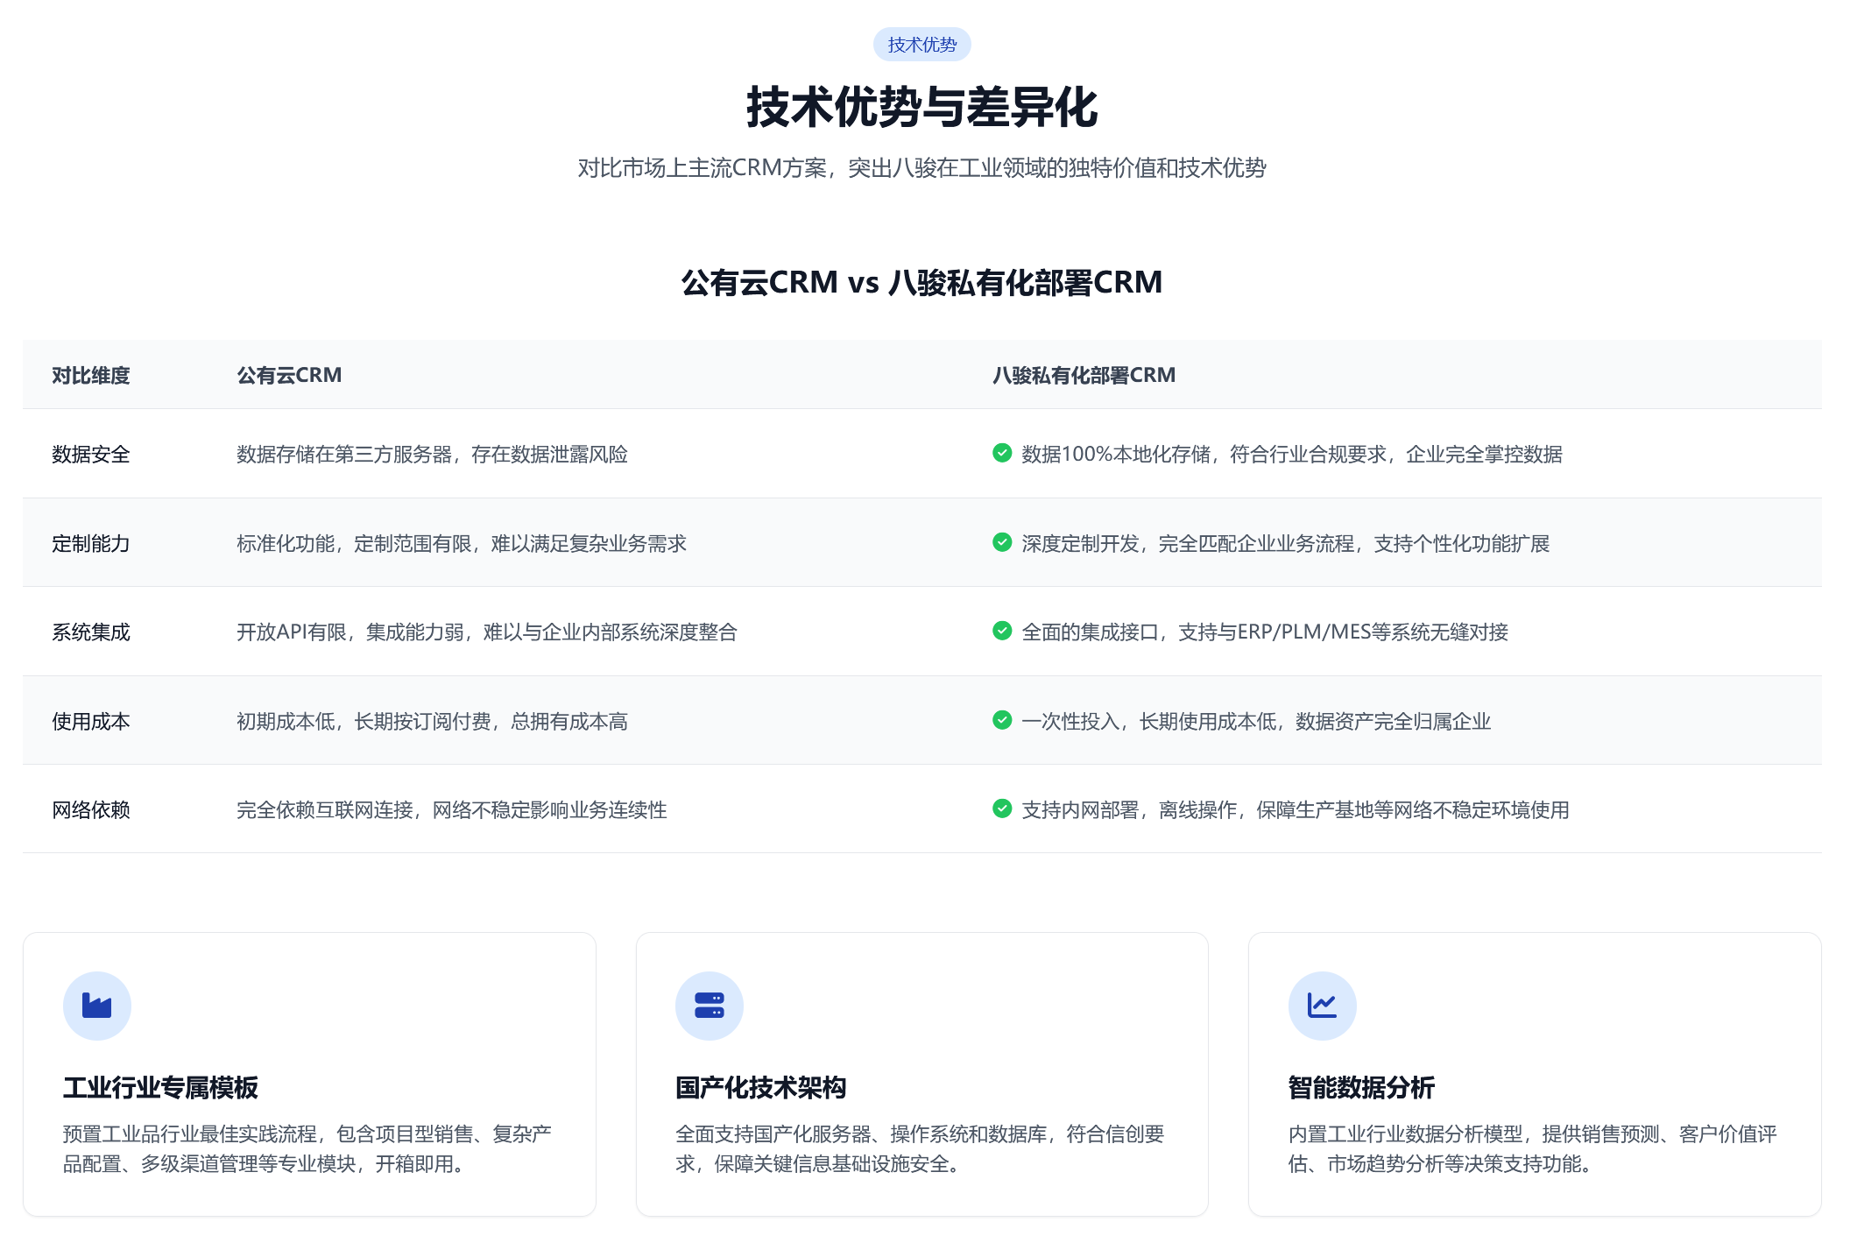Select the 公有云CRM column header
Screen dimensions: 1850x1257
tap(288, 375)
